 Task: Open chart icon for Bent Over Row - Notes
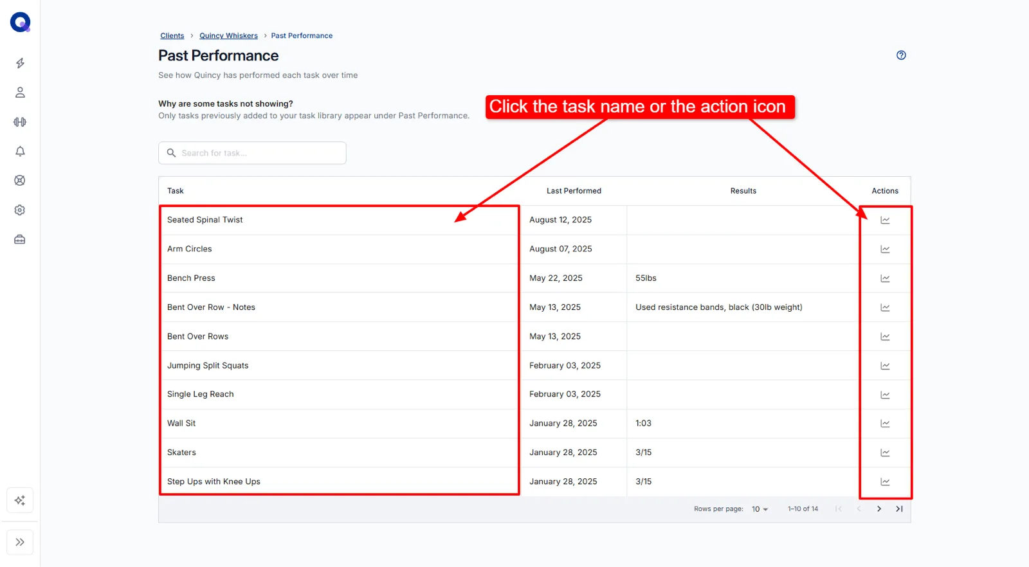point(885,307)
